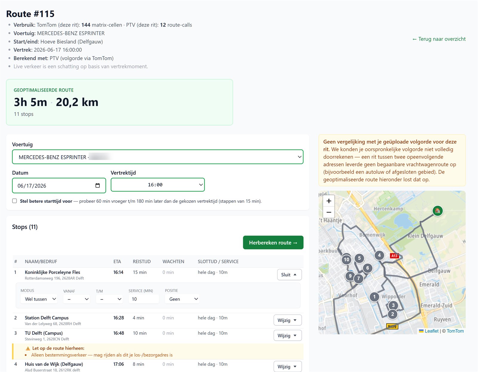The image size is (478, 372).
Task: Open the TomTom attribution link
Action: [455, 331]
